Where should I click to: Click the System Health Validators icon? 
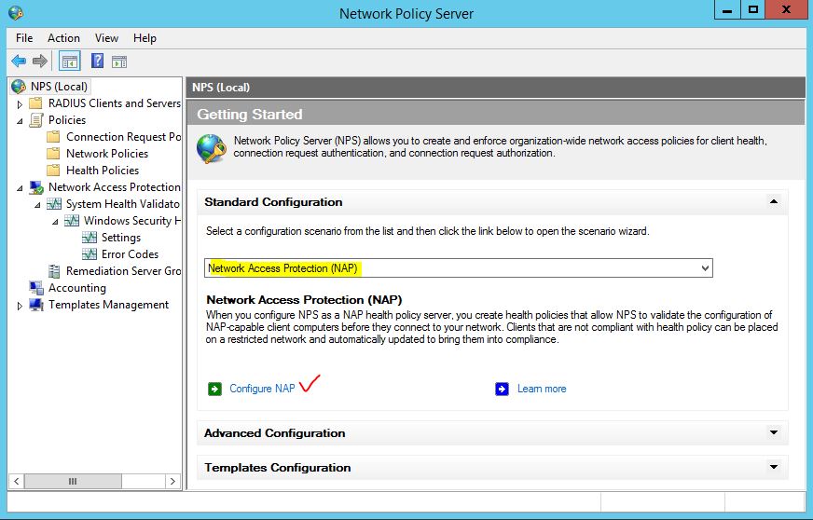pyautogui.click(x=54, y=204)
